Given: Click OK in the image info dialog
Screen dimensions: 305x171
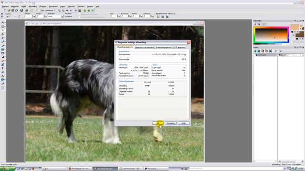Looking at the screenshot, I should (x=158, y=123).
